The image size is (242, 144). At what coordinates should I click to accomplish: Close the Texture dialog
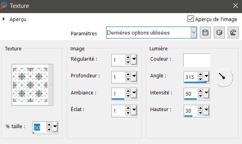236,6
